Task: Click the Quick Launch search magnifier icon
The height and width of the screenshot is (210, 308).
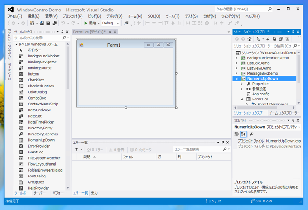Action: 269,9
